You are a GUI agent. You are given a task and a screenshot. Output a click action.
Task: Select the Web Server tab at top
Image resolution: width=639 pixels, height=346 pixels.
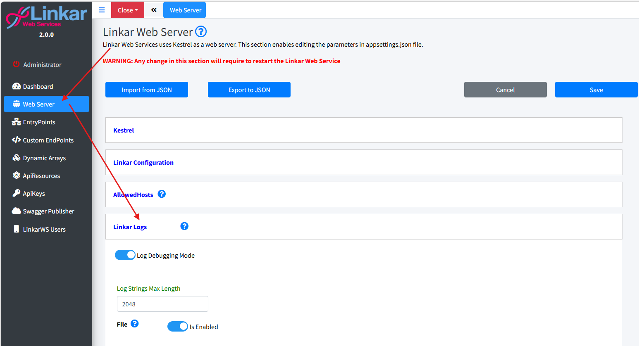pyautogui.click(x=185, y=10)
